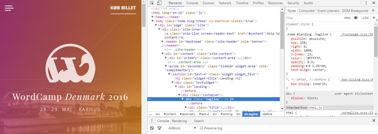Open the Audits panel tab
Screen dimensions: 378x134
308,3
